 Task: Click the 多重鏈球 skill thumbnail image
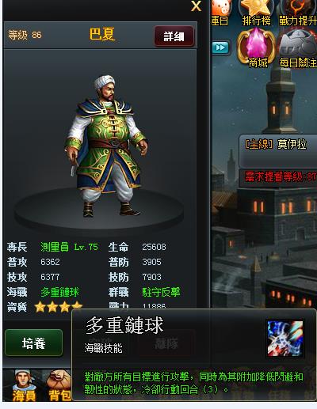(x=285, y=339)
